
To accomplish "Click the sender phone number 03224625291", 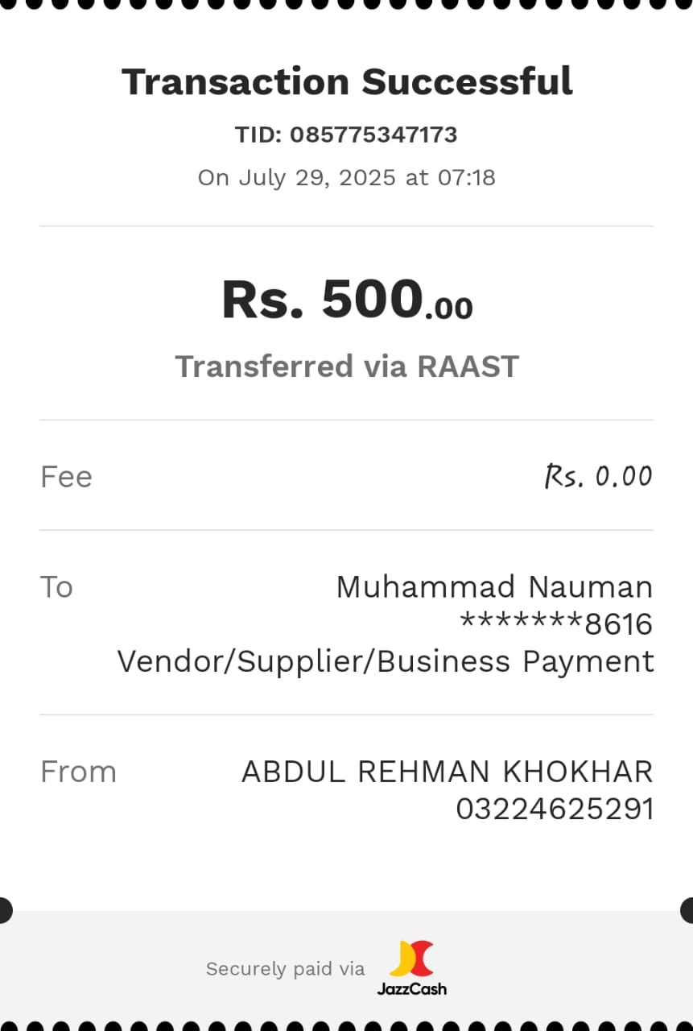I will pos(555,809).
